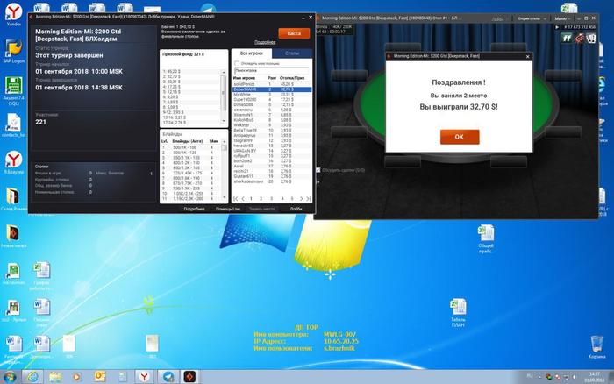614x384 pixels.
Task: Go to previous page of players list
Action: coord(243,199)
